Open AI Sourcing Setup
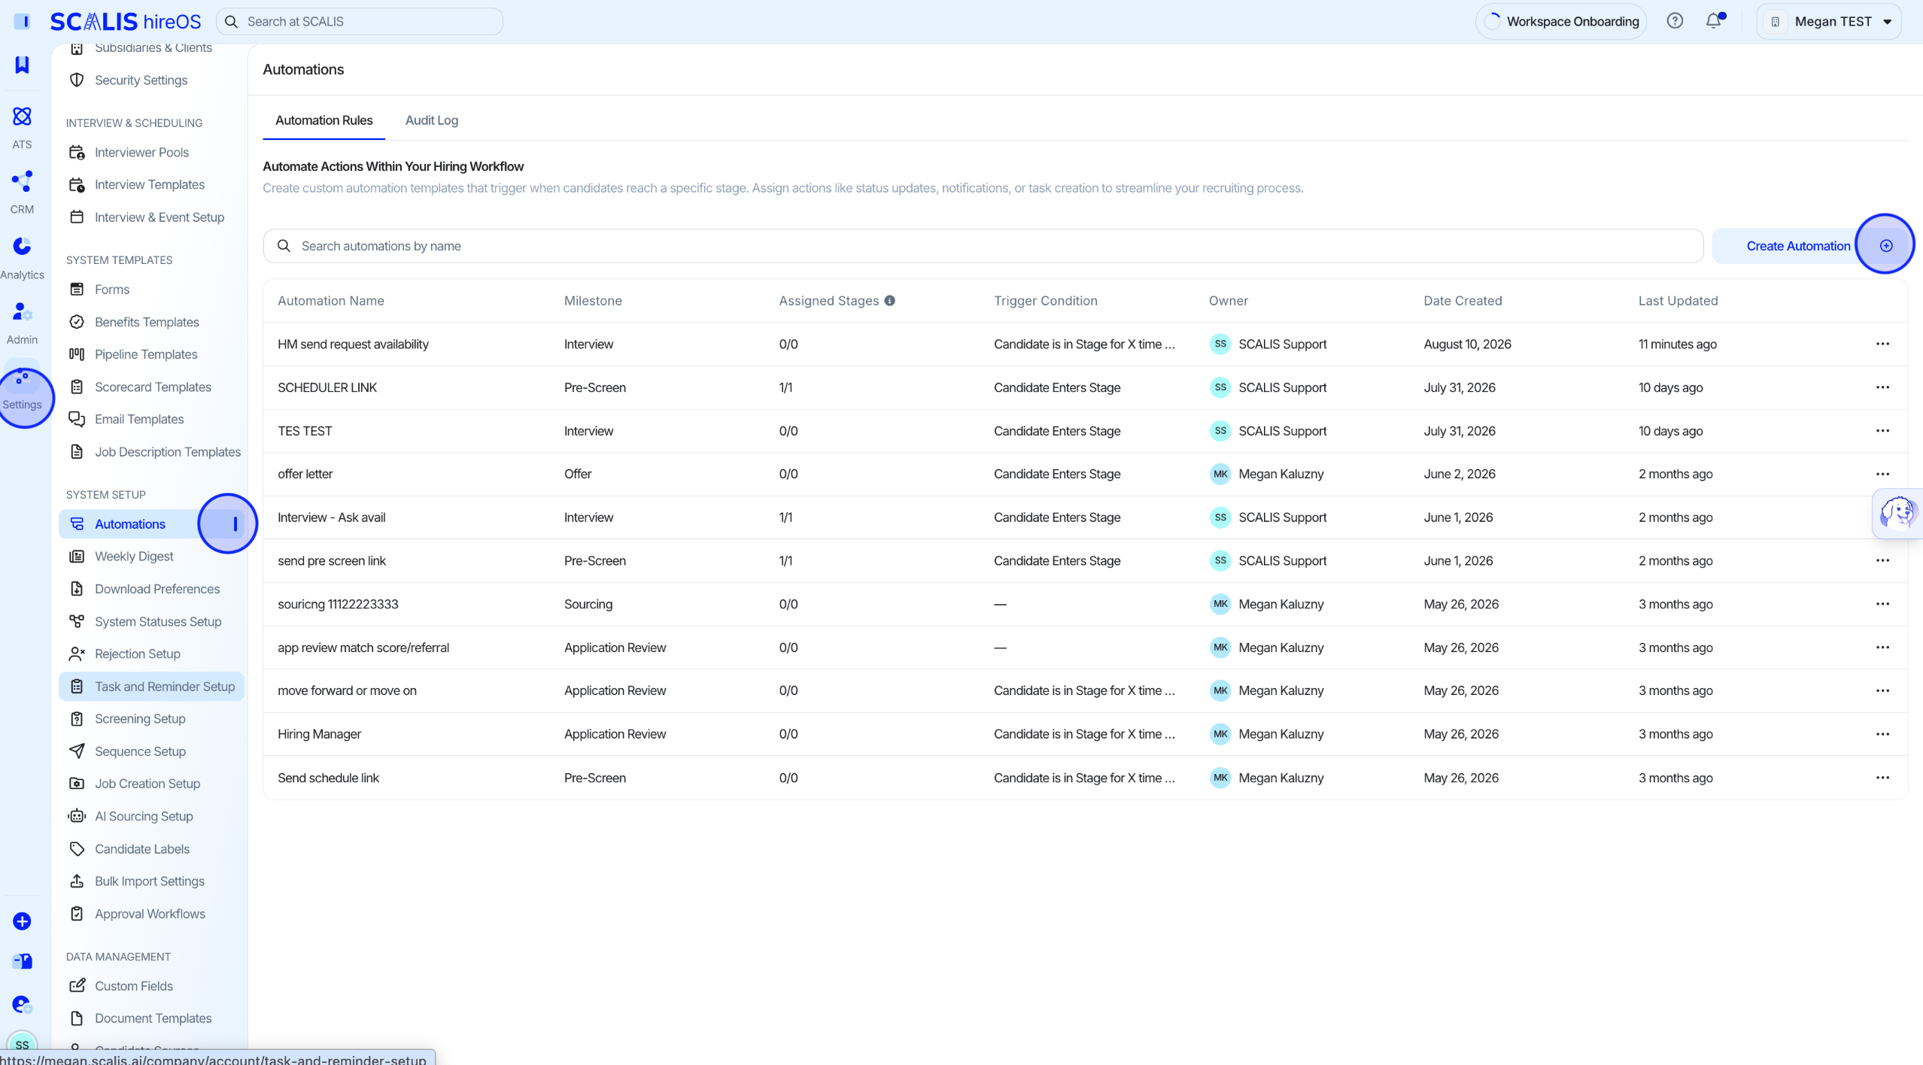Viewport: 1923px width, 1065px height. [144, 816]
